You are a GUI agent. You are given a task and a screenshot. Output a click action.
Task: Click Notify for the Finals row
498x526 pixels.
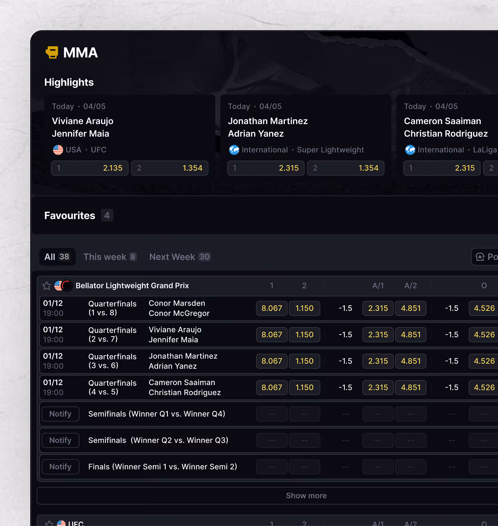pyautogui.click(x=60, y=467)
